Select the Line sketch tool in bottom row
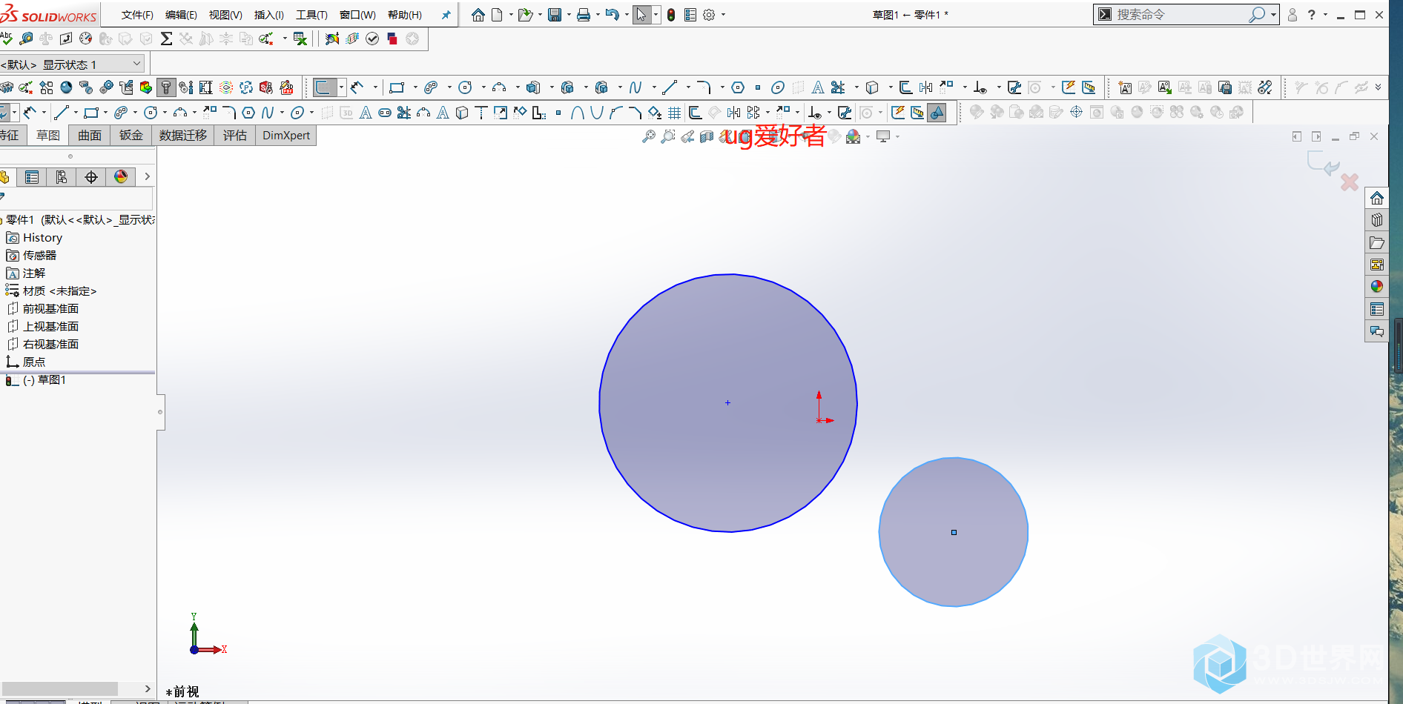Screen dimensions: 1403x704 (62, 113)
